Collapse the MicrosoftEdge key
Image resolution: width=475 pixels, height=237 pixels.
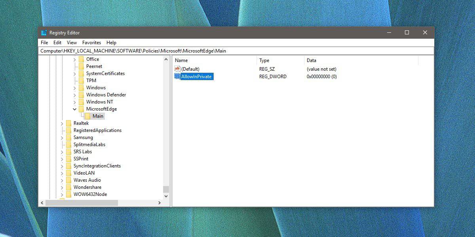75,109
